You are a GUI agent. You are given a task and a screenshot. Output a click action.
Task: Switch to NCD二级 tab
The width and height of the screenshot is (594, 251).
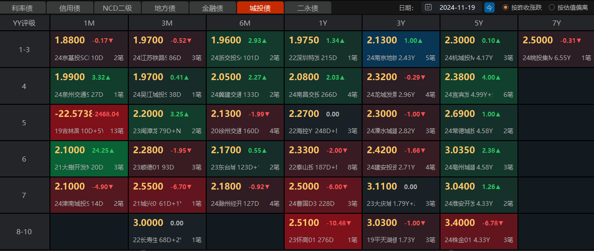click(118, 8)
